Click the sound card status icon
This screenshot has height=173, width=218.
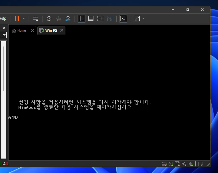tap(191, 164)
